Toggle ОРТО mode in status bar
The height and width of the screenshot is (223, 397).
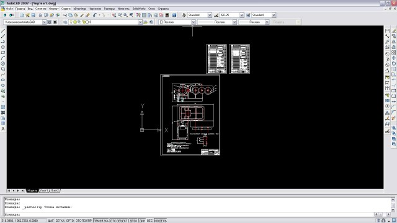point(70,221)
